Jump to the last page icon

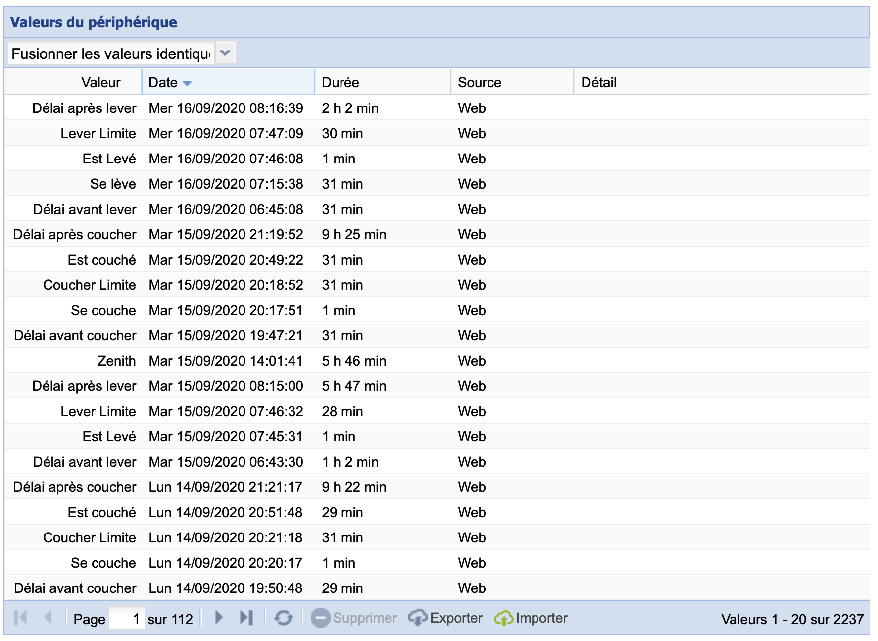coord(246,618)
